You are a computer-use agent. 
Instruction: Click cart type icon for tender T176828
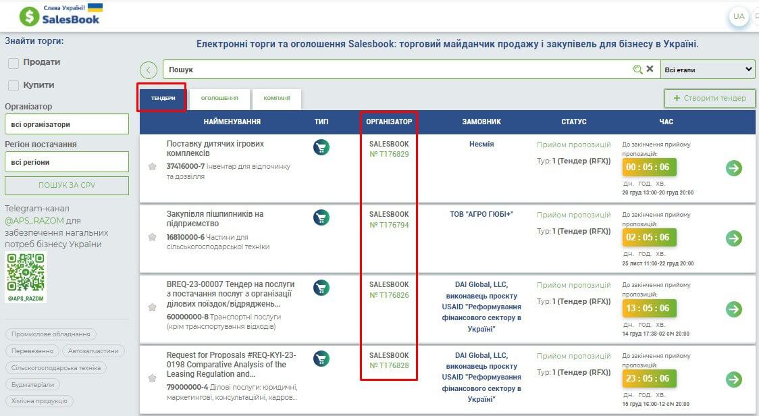pyautogui.click(x=321, y=359)
